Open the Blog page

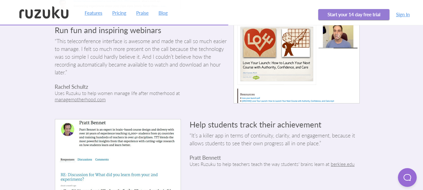click(x=163, y=13)
